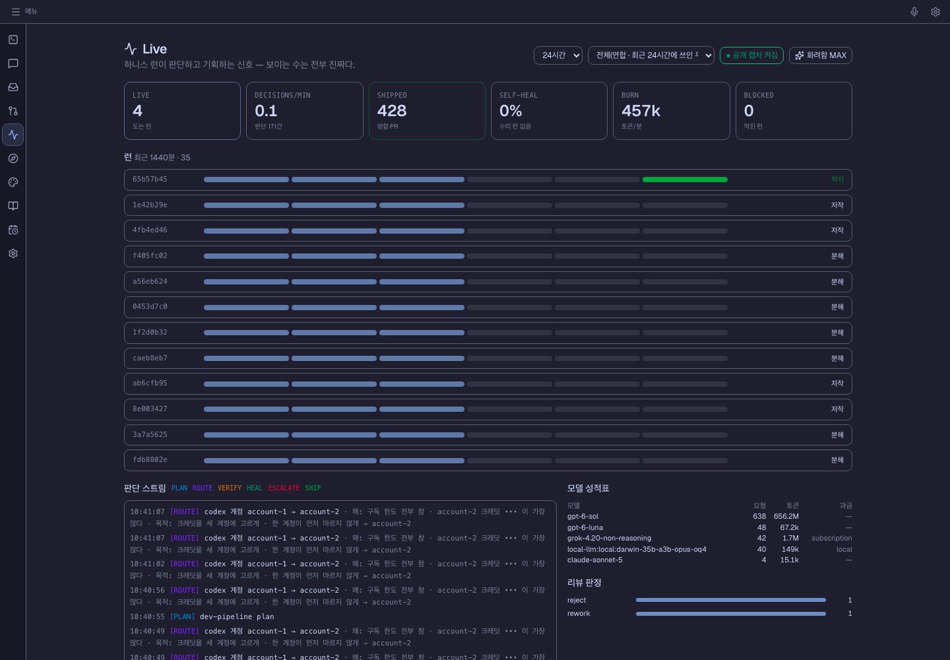Open the compass sidebar icon
Image resolution: width=950 pixels, height=660 pixels.
[x=13, y=158]
